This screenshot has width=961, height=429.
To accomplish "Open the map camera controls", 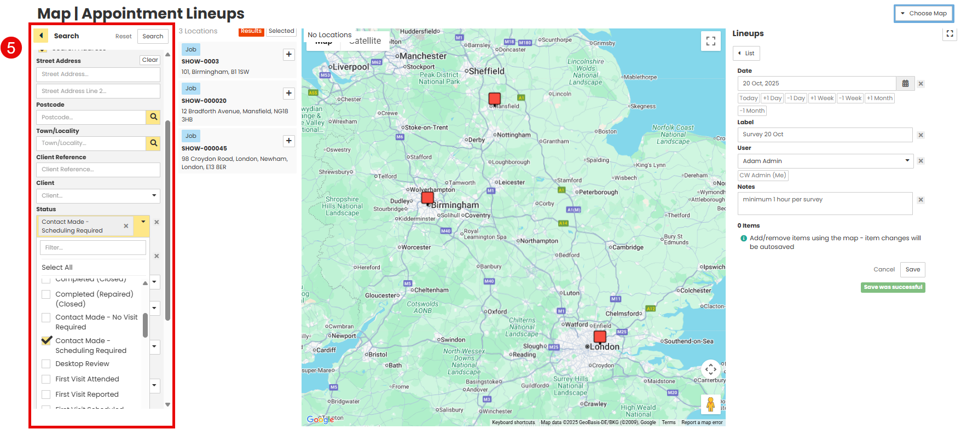I will coord(711,369).
